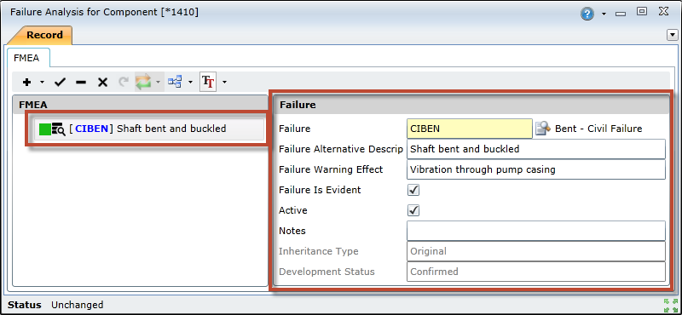Click the X delete toolbar icon

(102, 82)
